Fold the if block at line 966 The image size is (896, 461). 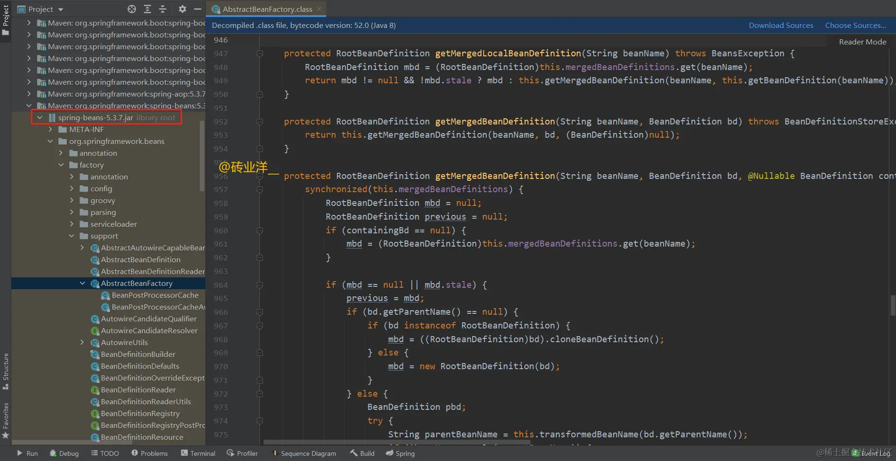(260, 312)
